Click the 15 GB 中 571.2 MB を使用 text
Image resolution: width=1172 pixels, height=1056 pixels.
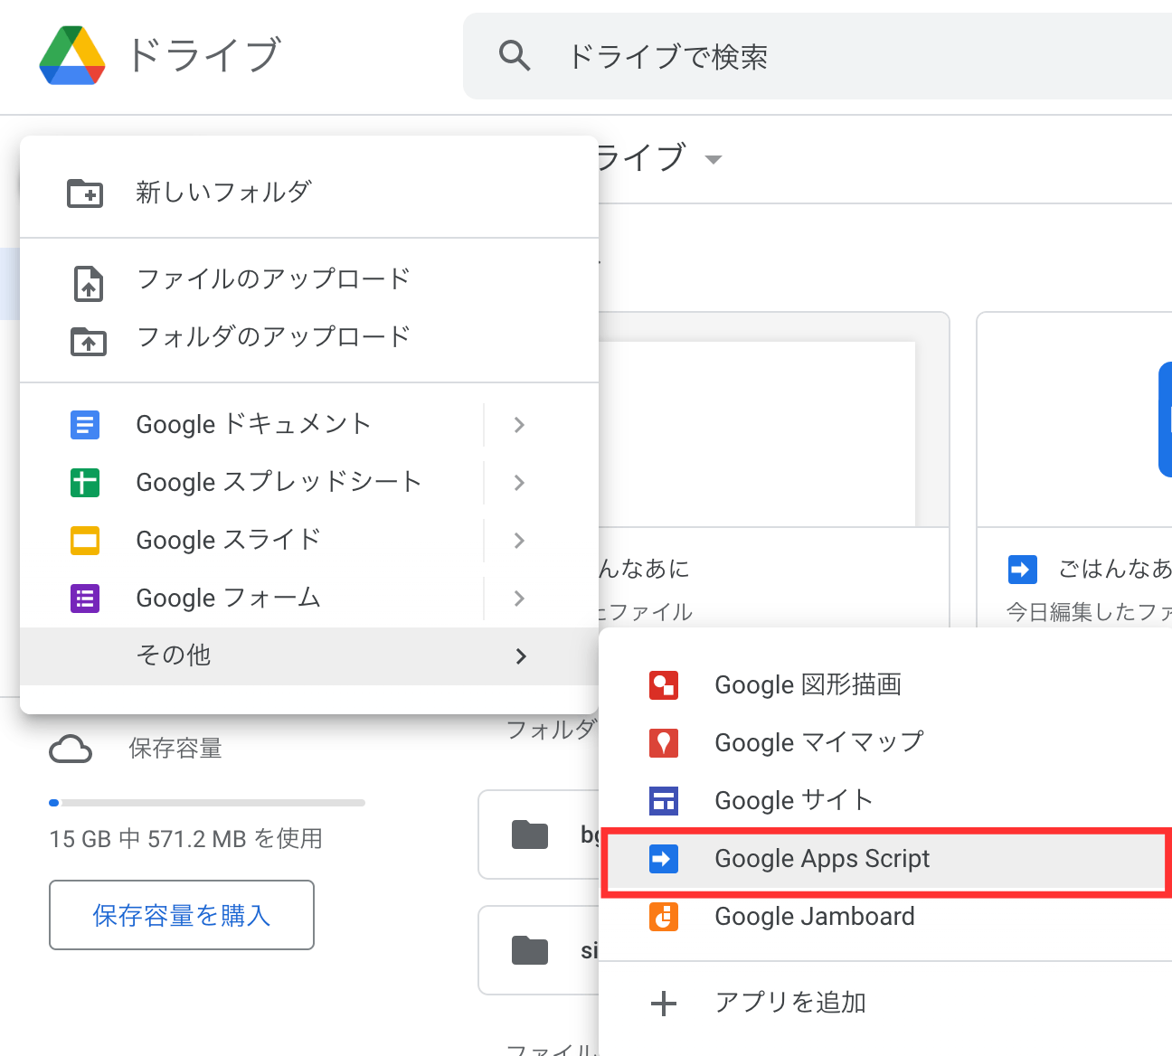click(x=186, y=839)
